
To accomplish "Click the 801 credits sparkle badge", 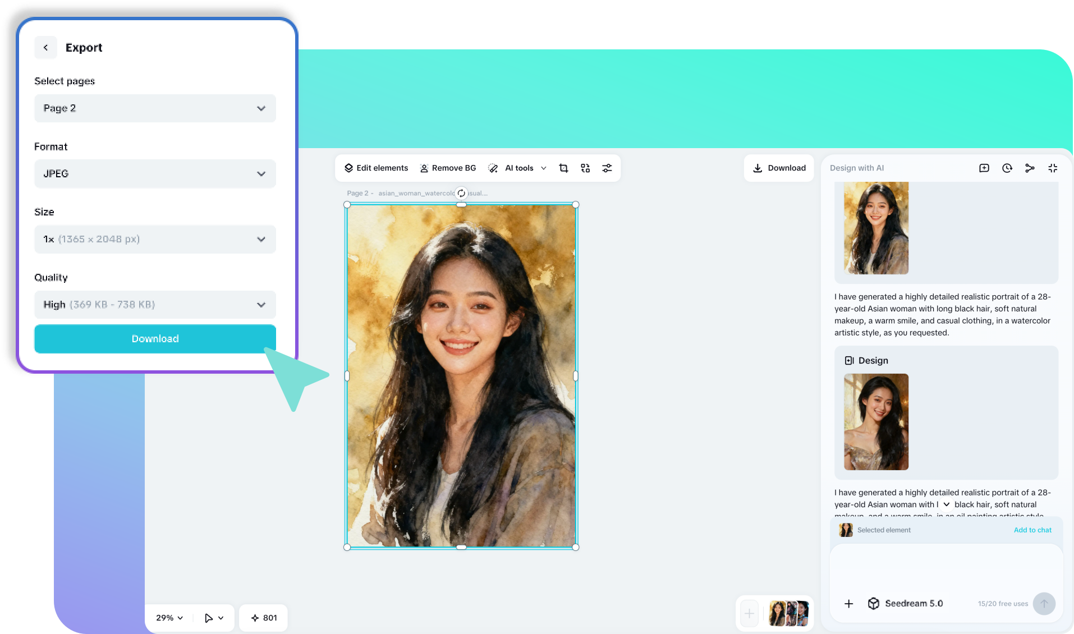I will click(263, 617).
